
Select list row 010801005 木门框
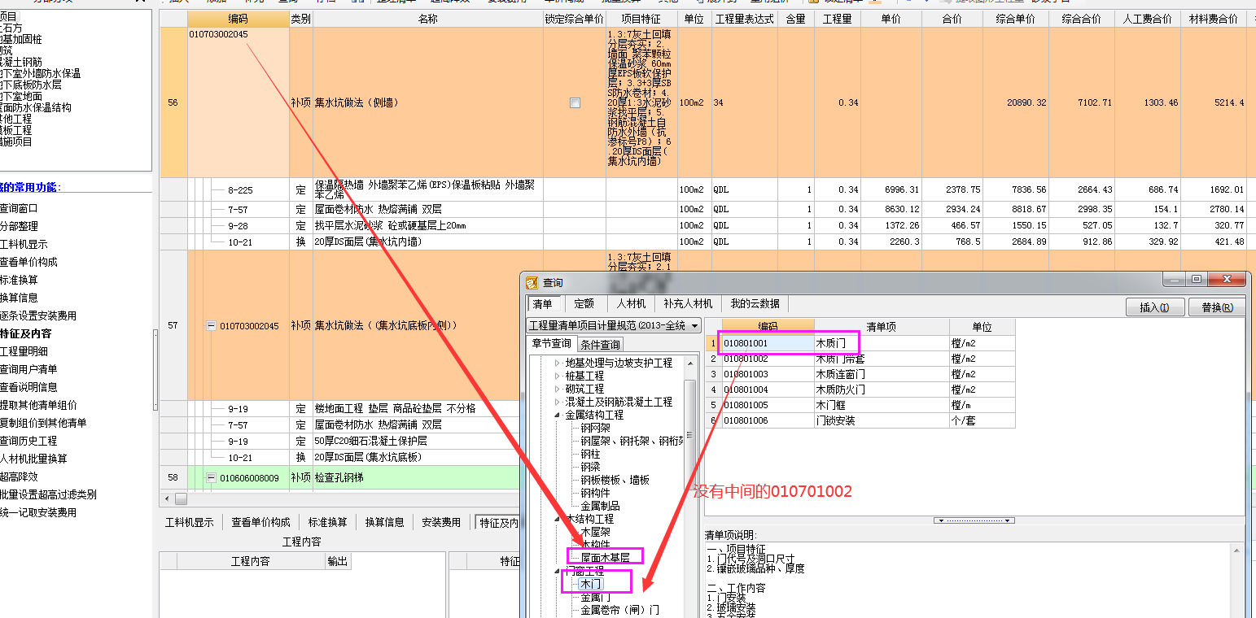pos(860,405)
